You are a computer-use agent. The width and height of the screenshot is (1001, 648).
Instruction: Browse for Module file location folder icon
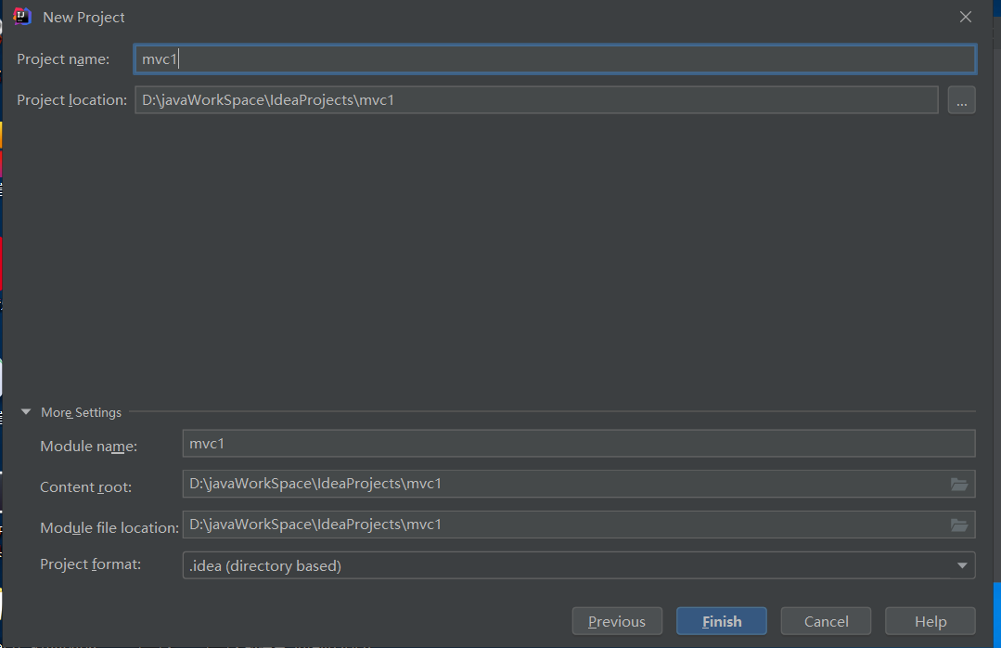pyautogui.click(x=959, y=525)
